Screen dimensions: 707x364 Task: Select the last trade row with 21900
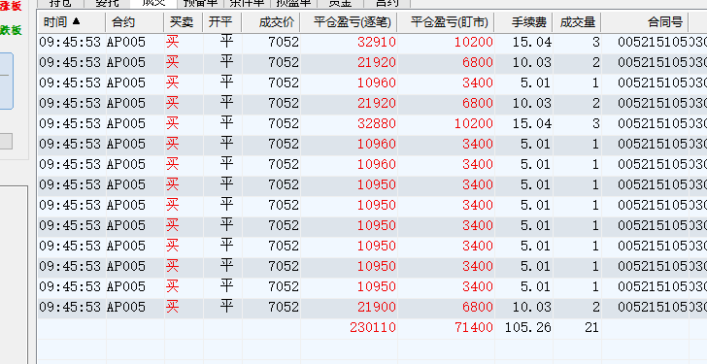coord(372,308)
